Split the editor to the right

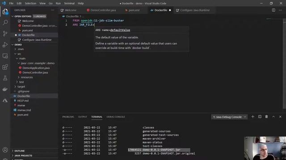(x=273, y=10)
